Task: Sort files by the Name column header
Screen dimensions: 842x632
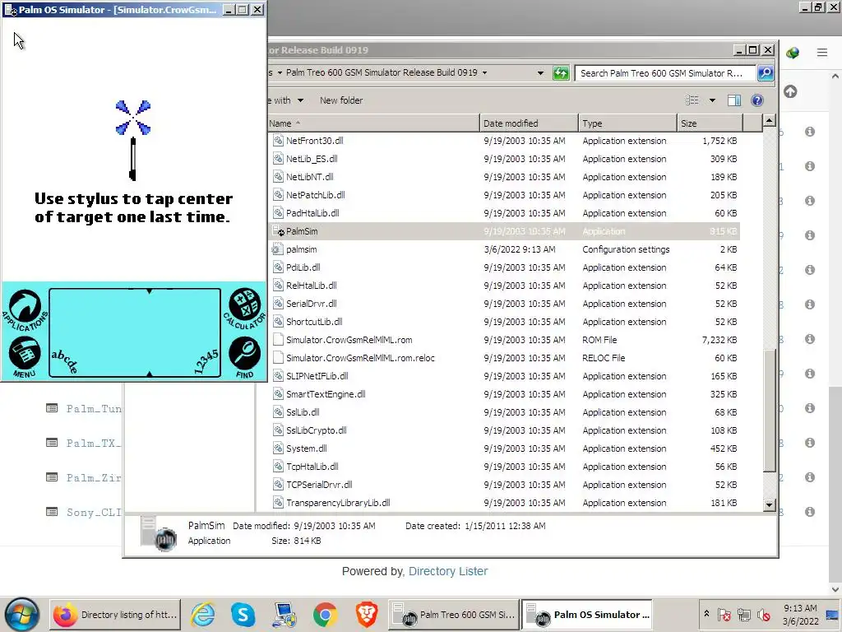Action: point(373,123)
